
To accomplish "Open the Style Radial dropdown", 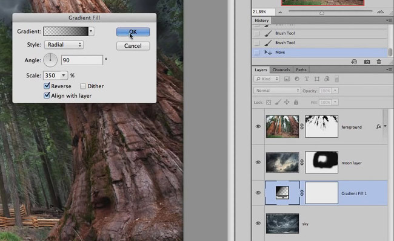I will 64,45.
